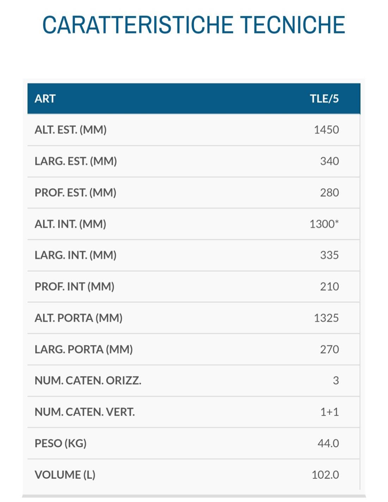
Task: Select the PROF. INT (MM) label
Action: coord(74,287)
